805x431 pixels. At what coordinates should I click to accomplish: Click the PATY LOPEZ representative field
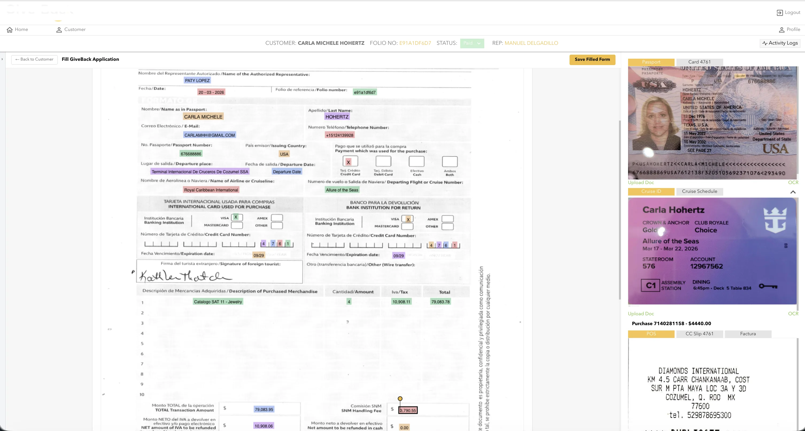[197, 81]
